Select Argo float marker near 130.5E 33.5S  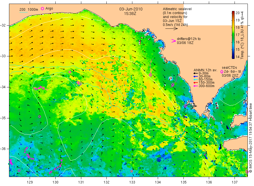click(x=70, y=72)
